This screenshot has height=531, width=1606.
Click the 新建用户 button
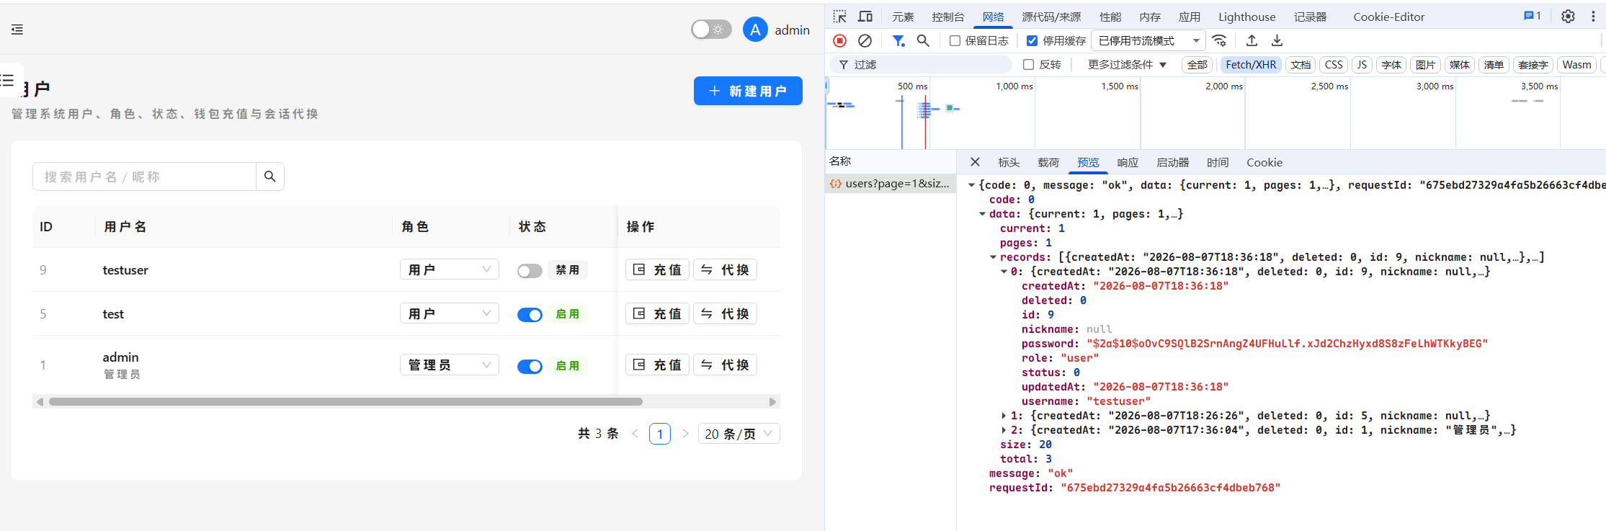pos(748,91)
